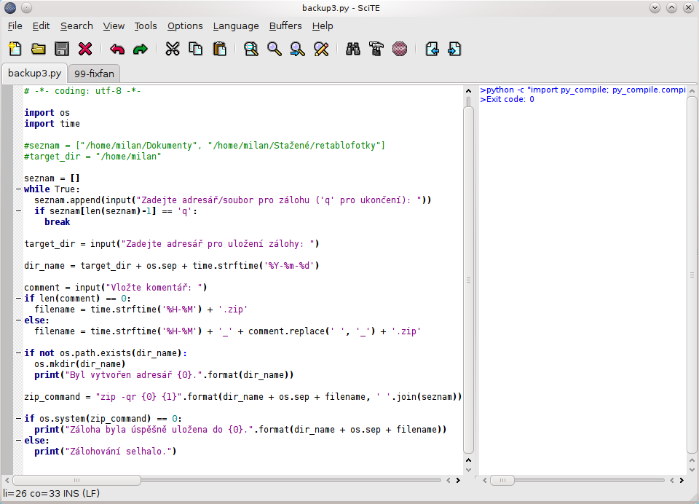The height and width of the screenshot is (504, 699).
Task: Collapse the 'while True:' fold marker
Action: point(18,189)
